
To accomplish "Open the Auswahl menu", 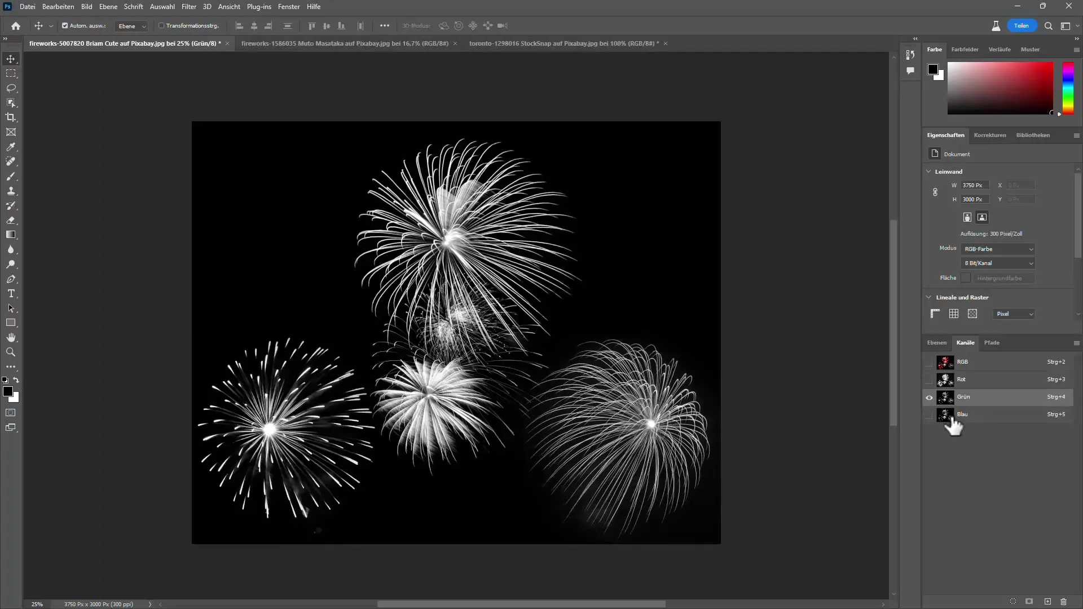I will tap(162, 7).
